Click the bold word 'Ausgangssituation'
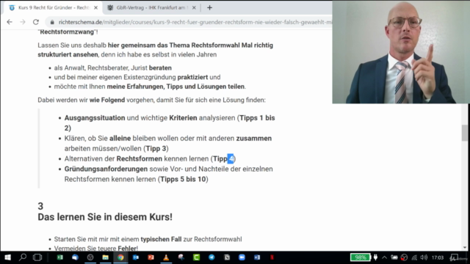470x264 pixels. 95,118
